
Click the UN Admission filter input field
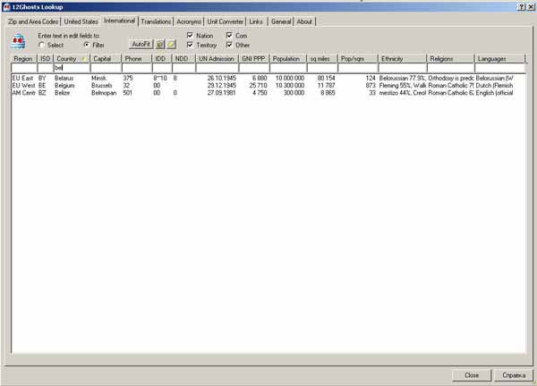click(x=217, y=68)
